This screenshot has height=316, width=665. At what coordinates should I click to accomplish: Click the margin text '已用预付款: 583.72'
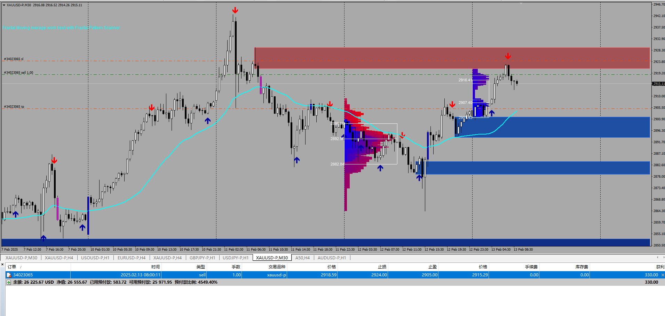point(108,282)
